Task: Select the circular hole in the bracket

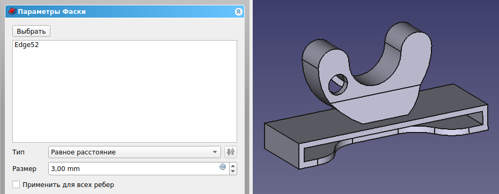Action: pos(337,84)
